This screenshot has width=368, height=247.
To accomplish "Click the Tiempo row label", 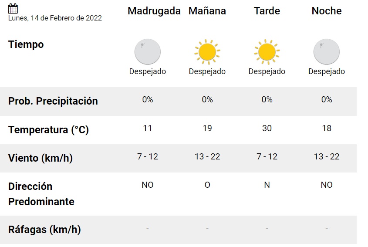I will coord(26,44).
